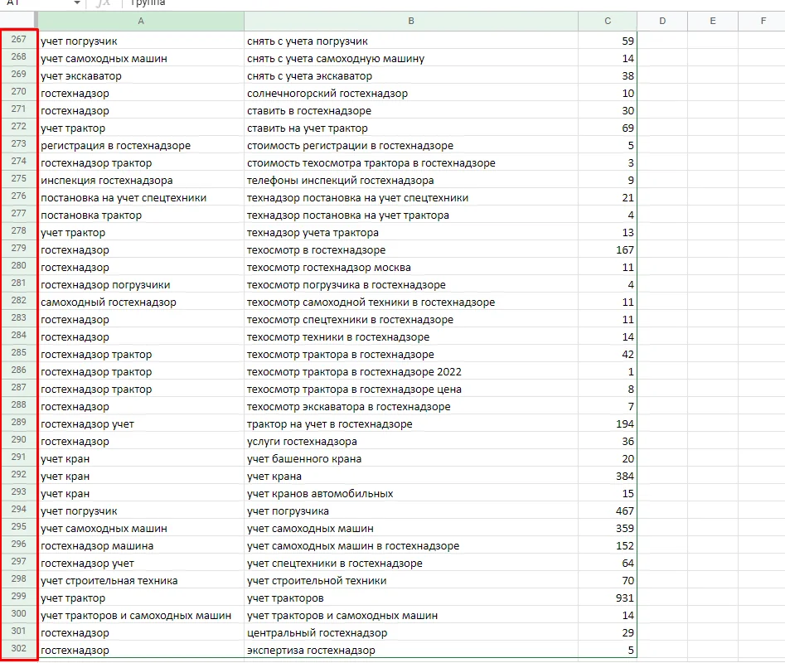
Task: Click cell 'снять с учета экскаватор'
Action: point(411,76)
